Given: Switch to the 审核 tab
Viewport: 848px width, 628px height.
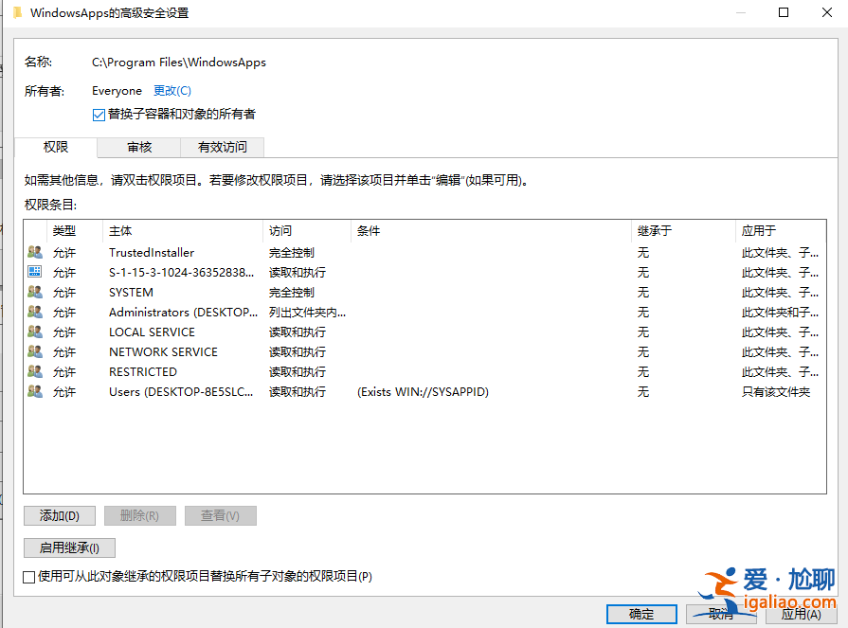Looking at the screenshot, I should pos(138,147).
